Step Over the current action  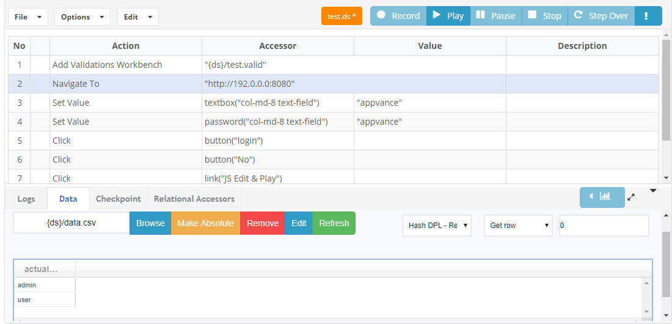[601, 16]
